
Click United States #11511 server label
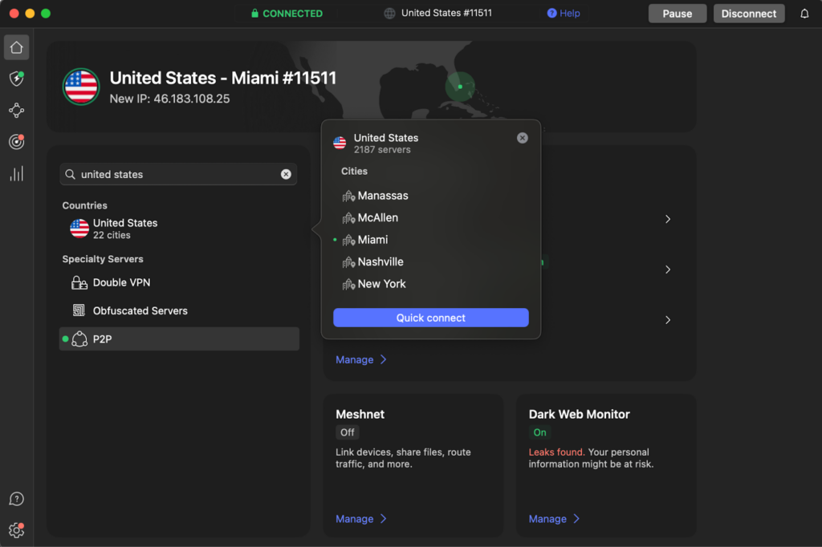(446, 13)
